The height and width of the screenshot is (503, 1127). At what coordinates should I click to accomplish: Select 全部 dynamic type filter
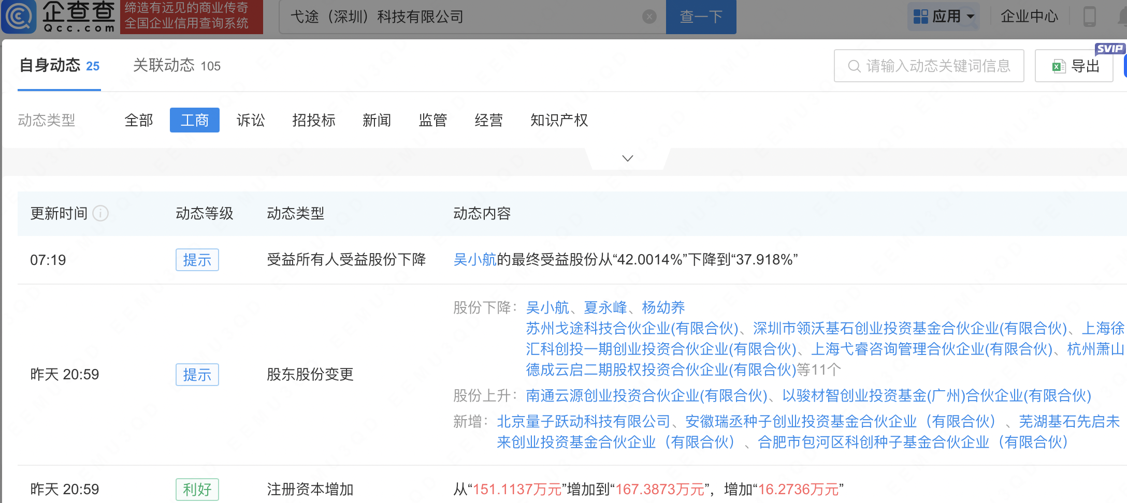tap(139, 121)
